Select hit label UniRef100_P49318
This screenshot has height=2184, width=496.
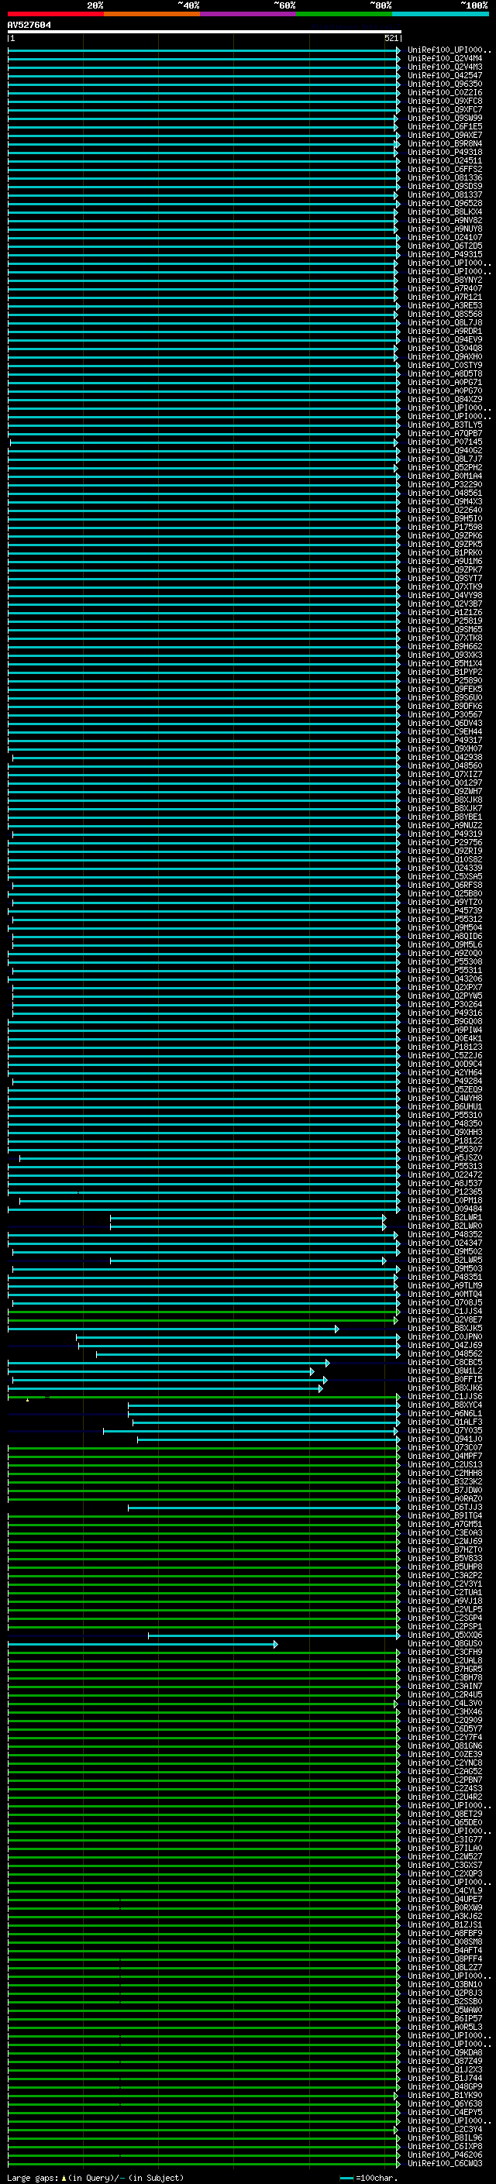pyautogui.click(x=444, y=152)
